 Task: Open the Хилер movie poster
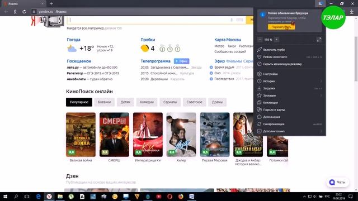click(x=181, y=135)
